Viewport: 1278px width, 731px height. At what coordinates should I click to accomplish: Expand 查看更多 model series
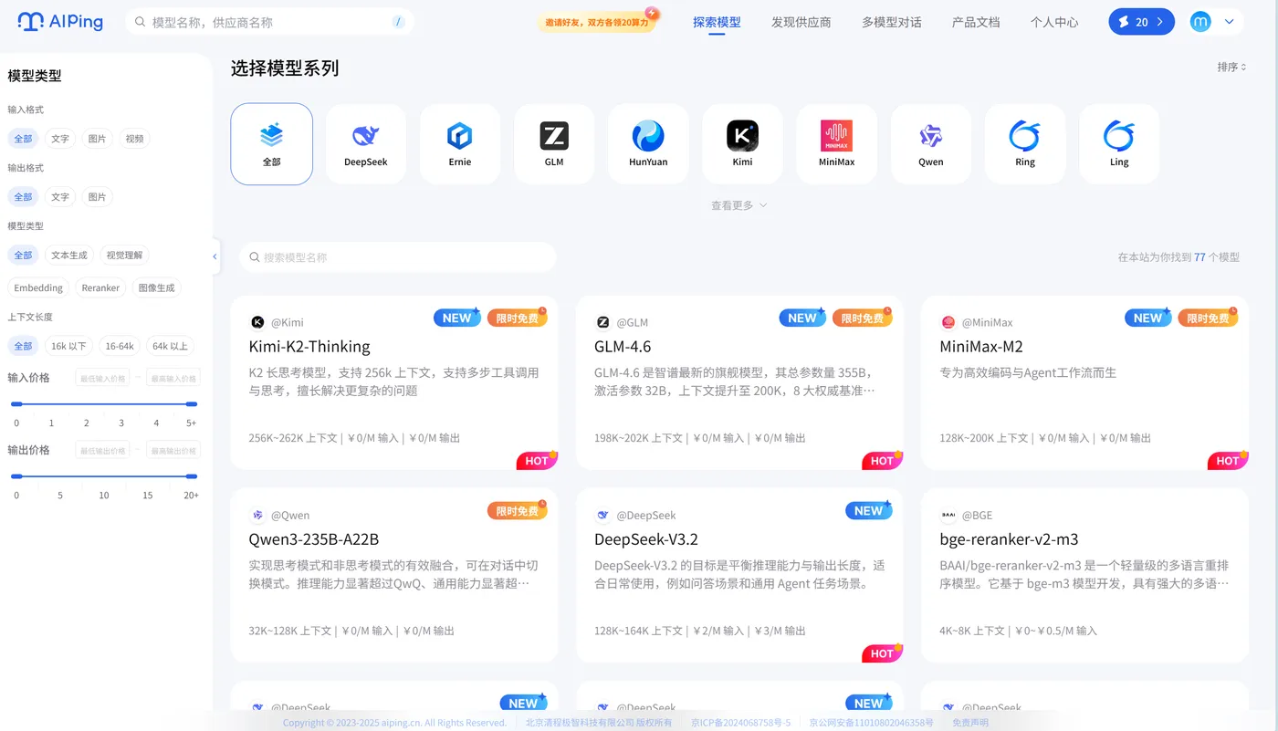tap(739, 205)
